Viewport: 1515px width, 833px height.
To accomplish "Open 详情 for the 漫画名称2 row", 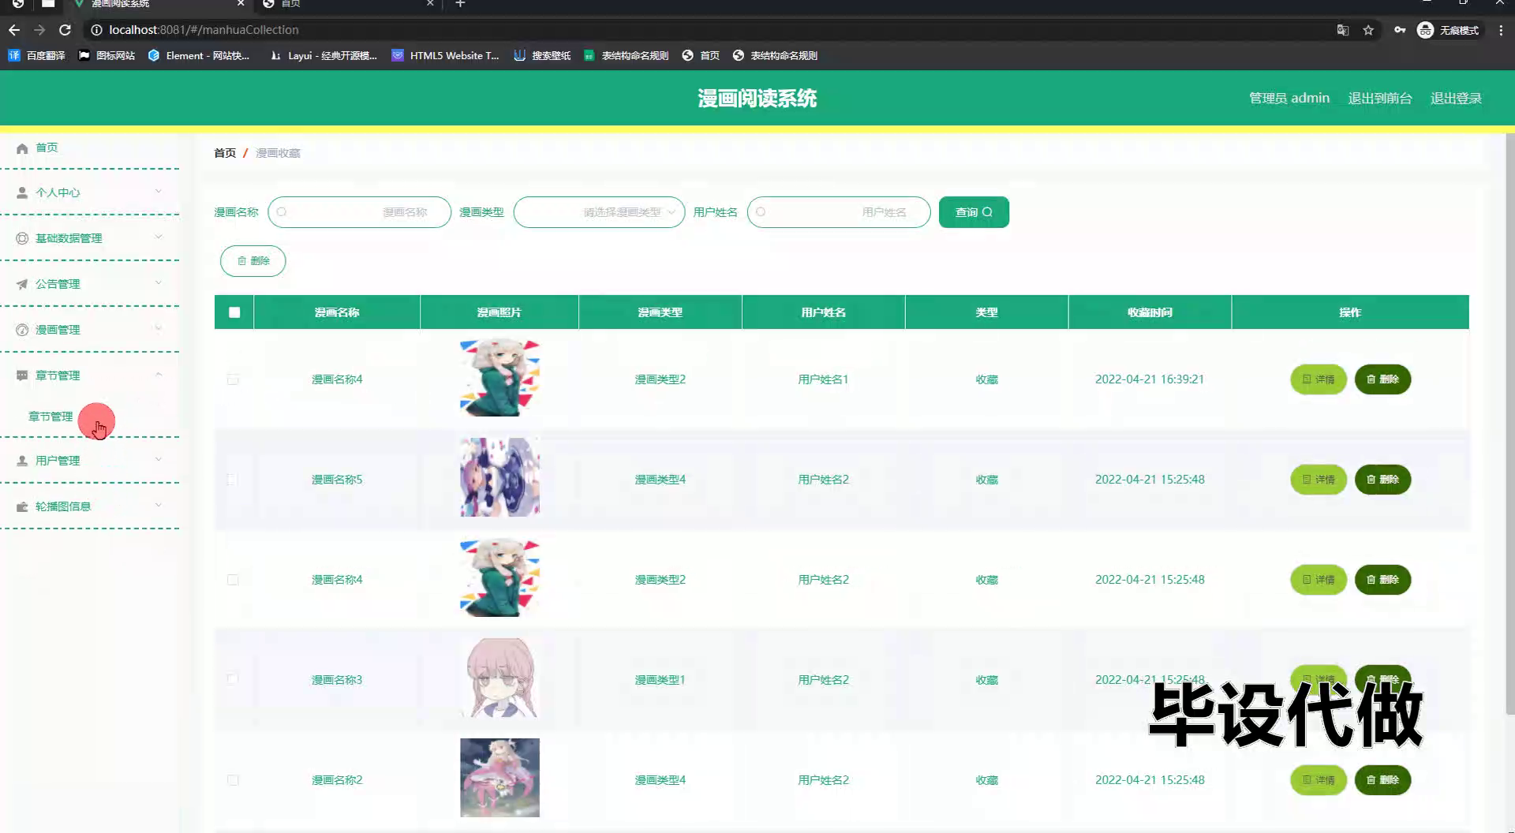I will tap(1319, 780).
